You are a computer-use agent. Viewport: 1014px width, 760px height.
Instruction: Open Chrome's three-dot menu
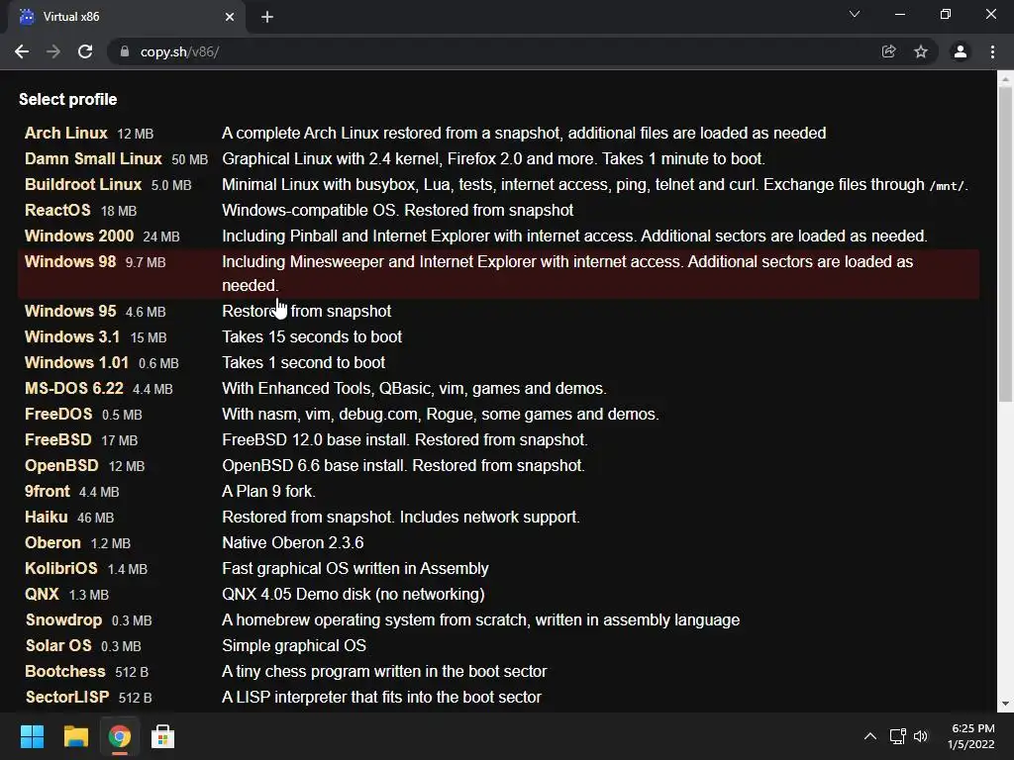coord(992,51)
